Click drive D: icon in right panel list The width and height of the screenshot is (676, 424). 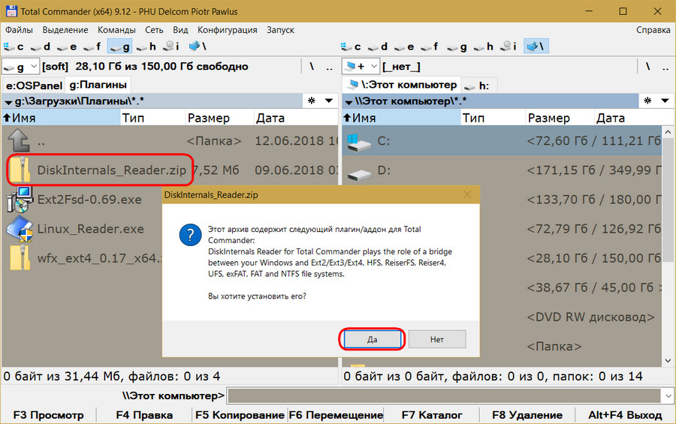pos(361,171)
